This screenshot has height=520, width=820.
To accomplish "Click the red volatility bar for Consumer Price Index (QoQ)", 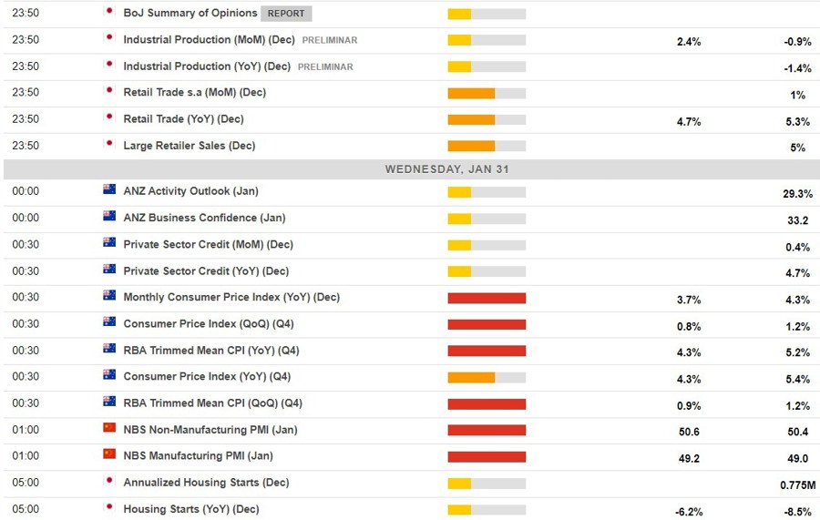I will pyautogui.click(x=487, y=324).
